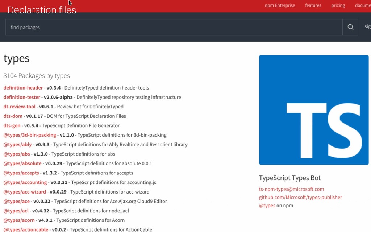Click the TypeScript TS logo image

(x=314, y=110)
